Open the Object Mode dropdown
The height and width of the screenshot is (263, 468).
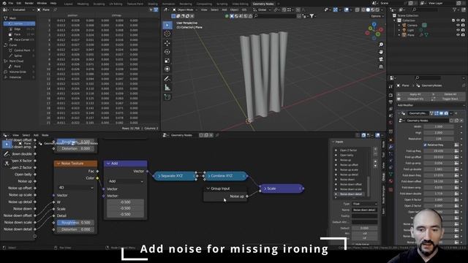185,9
